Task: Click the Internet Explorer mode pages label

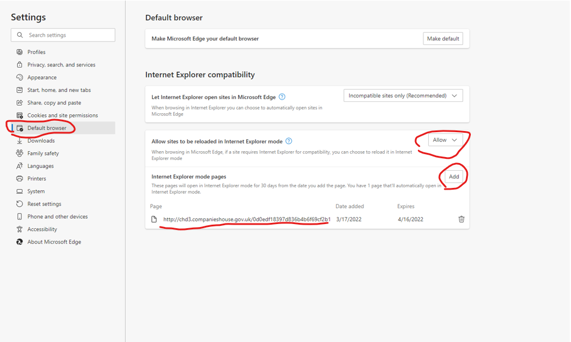Action: 189,177
